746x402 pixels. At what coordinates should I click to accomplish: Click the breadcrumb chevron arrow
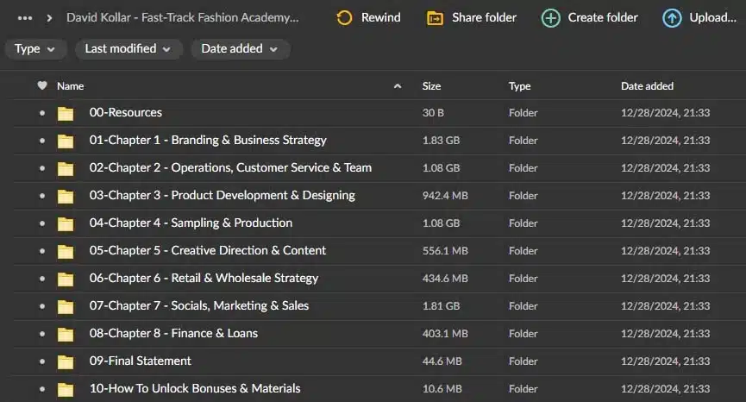[x=49, y=18]
